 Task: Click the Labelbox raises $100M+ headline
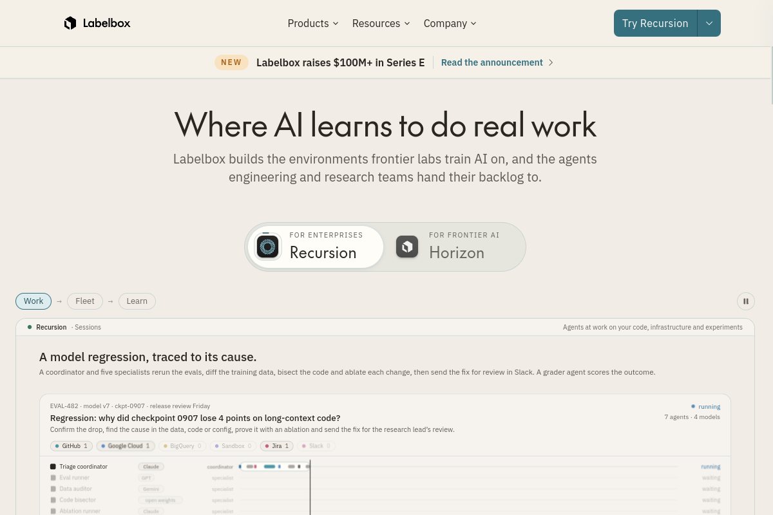(340, 62)
